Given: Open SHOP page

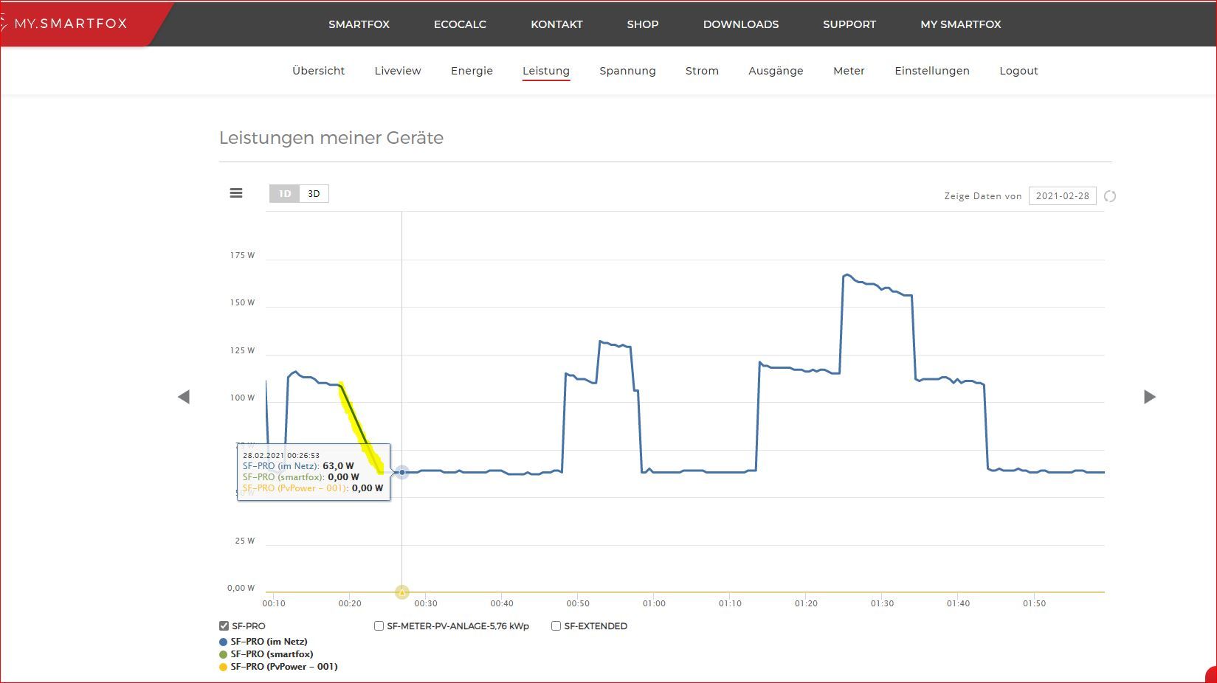Looking at the screenshot, I should (x=643, y=24).
